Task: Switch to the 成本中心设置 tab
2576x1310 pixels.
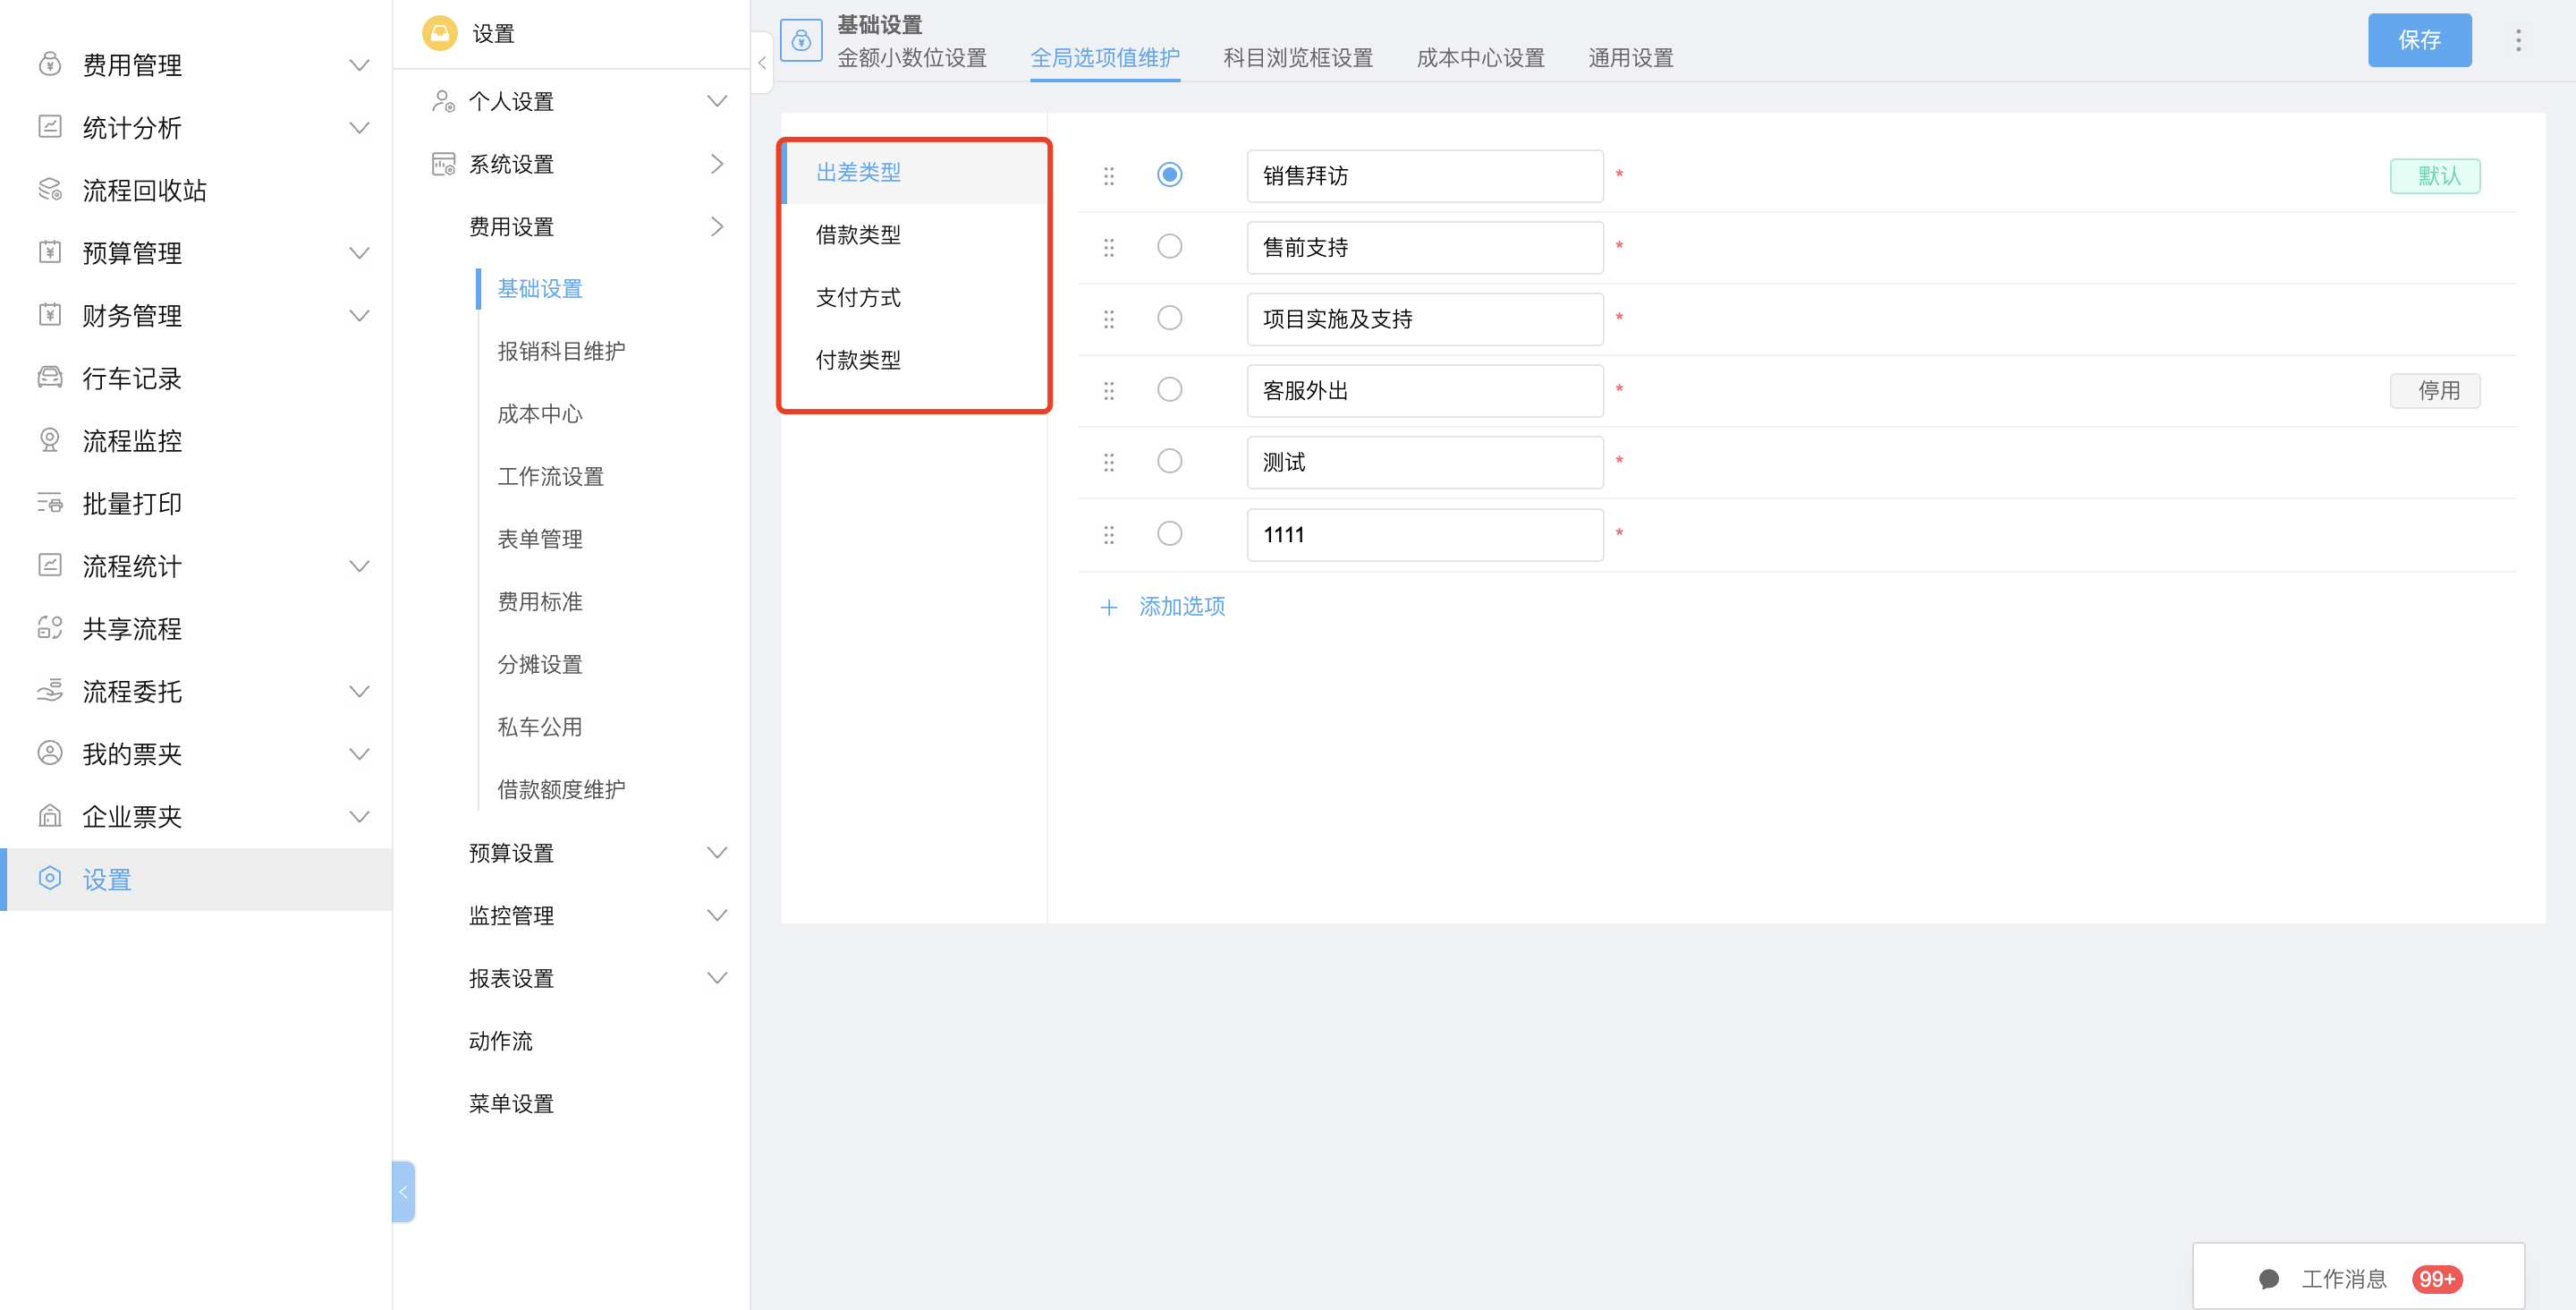Action: click(1481, 58)
